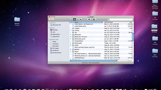Click the vertical scrollbar thumb
The height and width of the screenshot is (90, 161).
(133, 37)
